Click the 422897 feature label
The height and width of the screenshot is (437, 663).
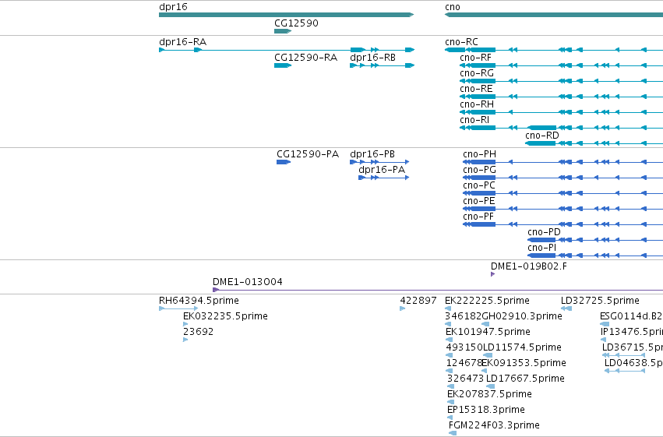tap(418, 301)
